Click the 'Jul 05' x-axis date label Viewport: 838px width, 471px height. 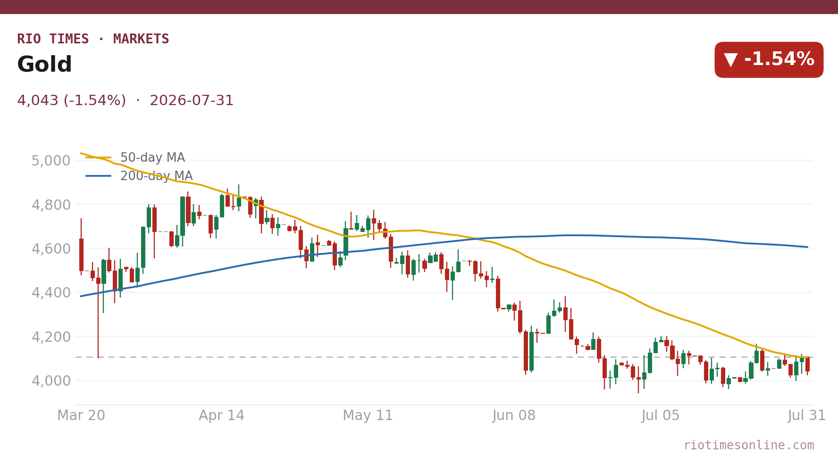661,416
